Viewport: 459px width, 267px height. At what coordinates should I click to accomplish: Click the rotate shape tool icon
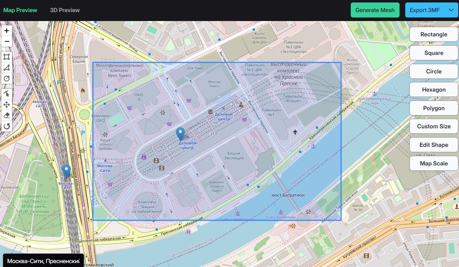6,126
